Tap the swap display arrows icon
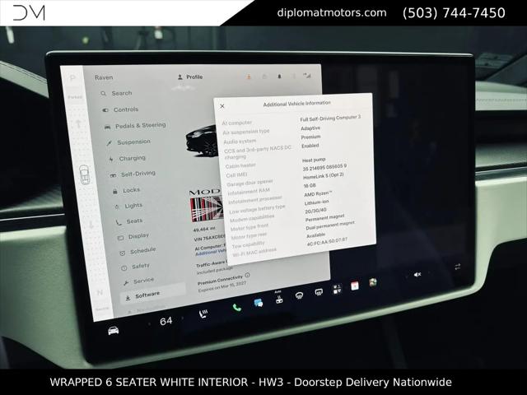 [458, 267]
